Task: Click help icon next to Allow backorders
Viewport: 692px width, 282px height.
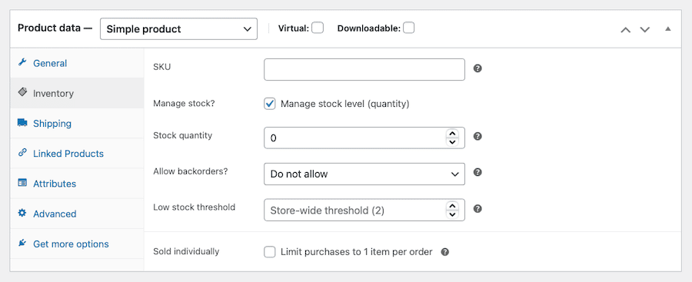Action: [x=477, y=172]
